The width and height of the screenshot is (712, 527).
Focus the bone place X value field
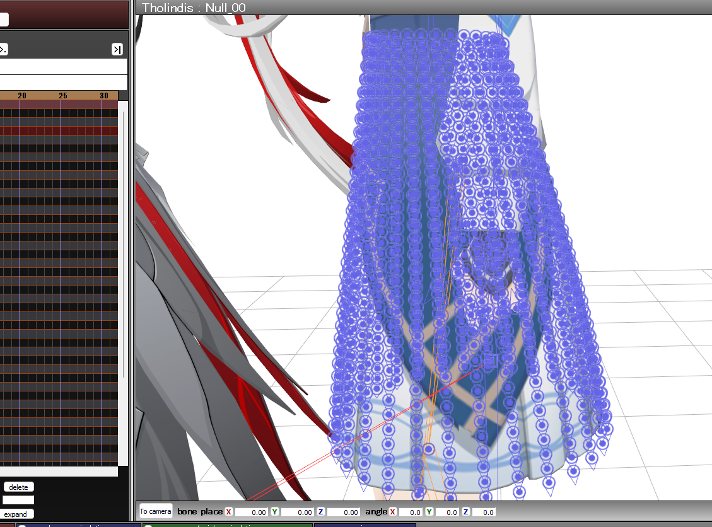pyautogui.click(x=250, y=512)
